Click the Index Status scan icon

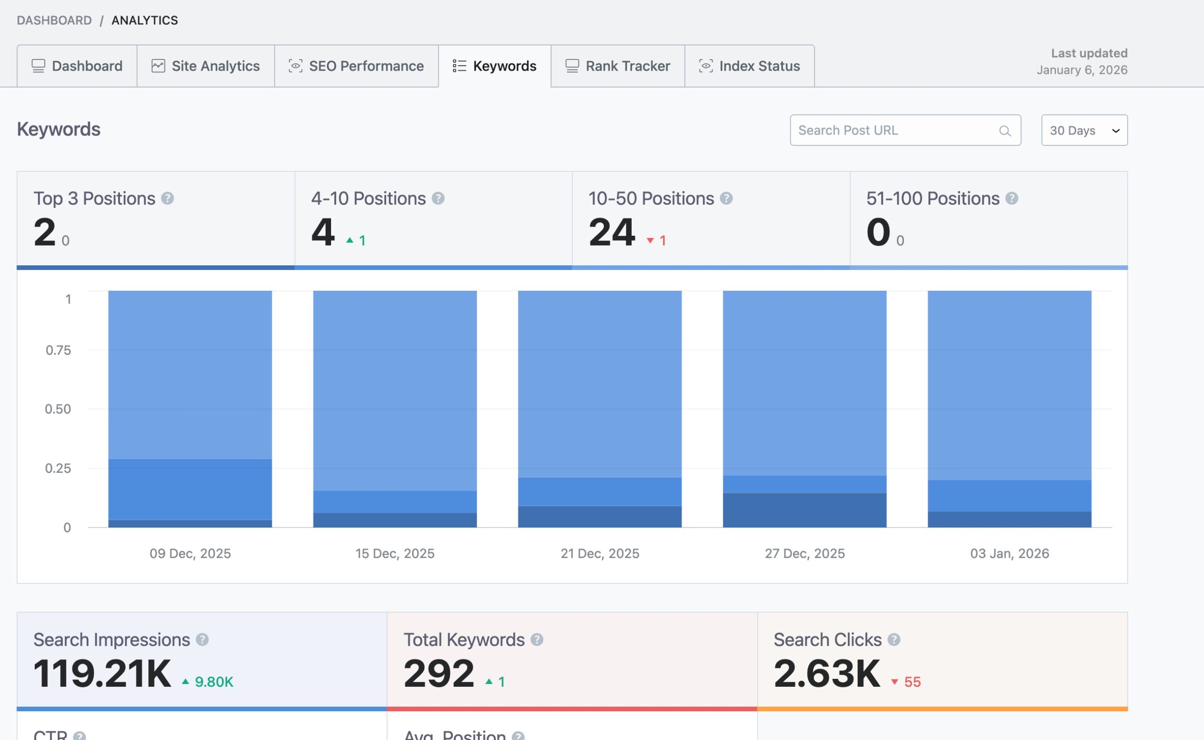pyautogui.click(x=705, y=65)
